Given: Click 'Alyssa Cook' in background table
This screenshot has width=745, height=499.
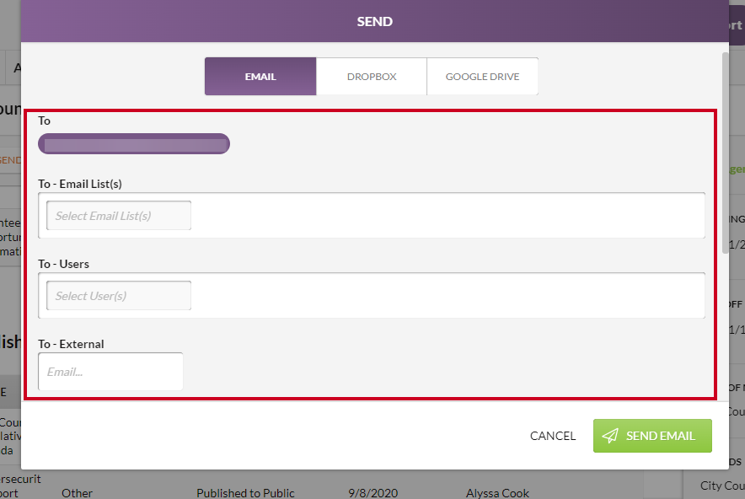Looking at the screenshot, I should coord(497,493).
